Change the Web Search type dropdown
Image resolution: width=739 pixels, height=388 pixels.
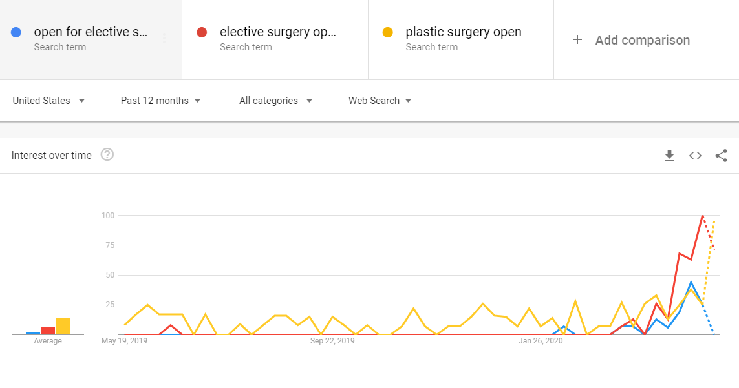(x=380, y=101)
